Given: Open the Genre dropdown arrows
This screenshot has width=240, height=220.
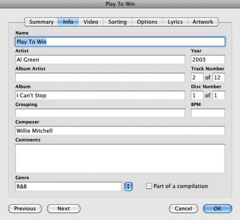Looking at the screenshot, I should 129,187.
